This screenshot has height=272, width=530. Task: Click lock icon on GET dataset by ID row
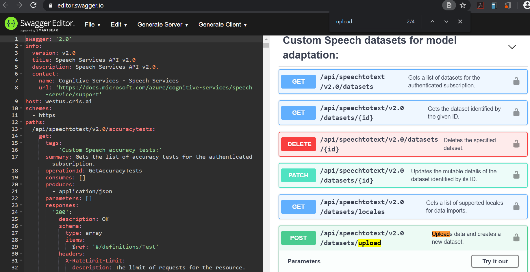coord(516,112)
